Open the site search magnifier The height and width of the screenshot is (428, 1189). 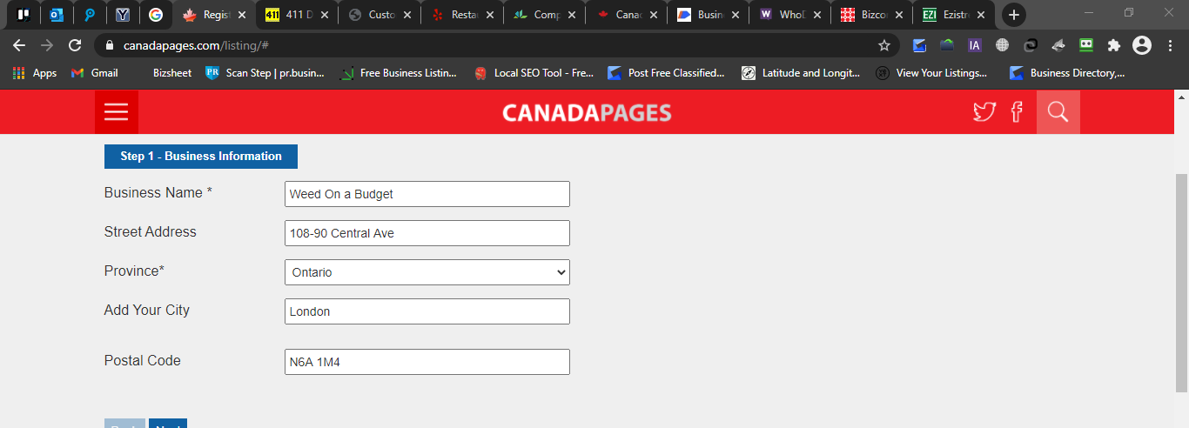click(1058, 112)
